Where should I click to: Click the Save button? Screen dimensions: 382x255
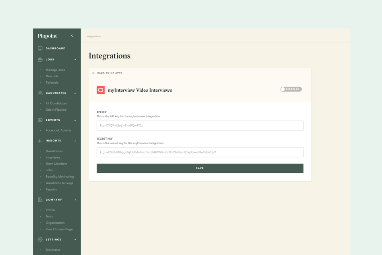(200, 169)
